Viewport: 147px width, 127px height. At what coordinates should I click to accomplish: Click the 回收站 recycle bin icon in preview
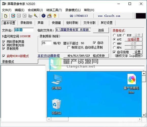coord(57,107)
